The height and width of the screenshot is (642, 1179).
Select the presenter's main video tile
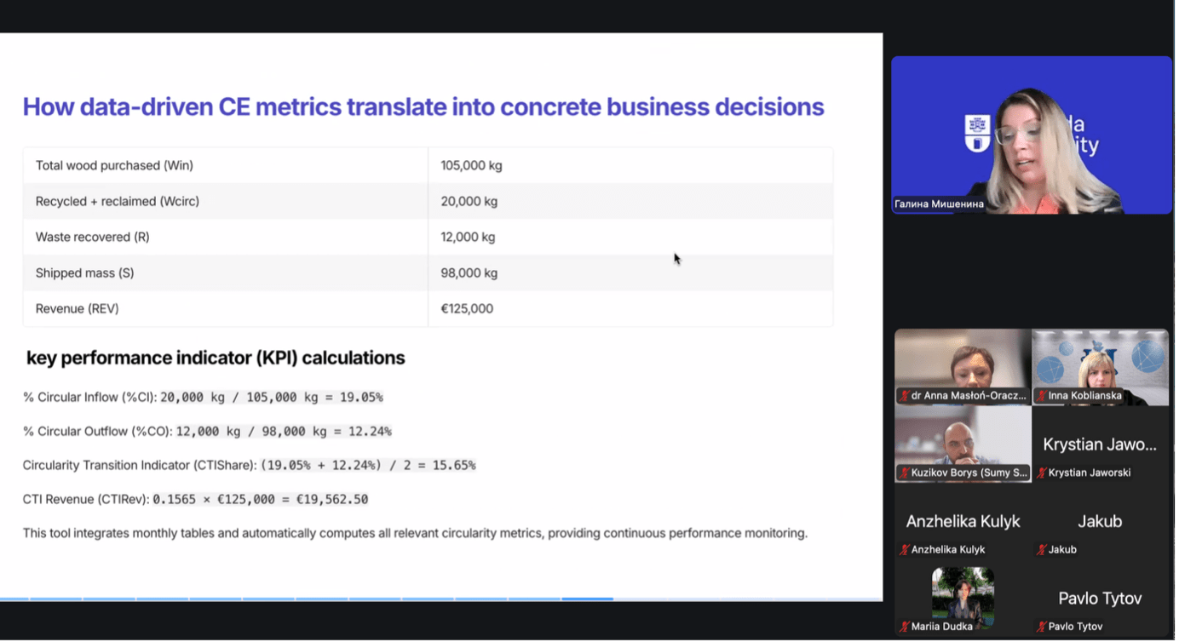click(1031, 135)
